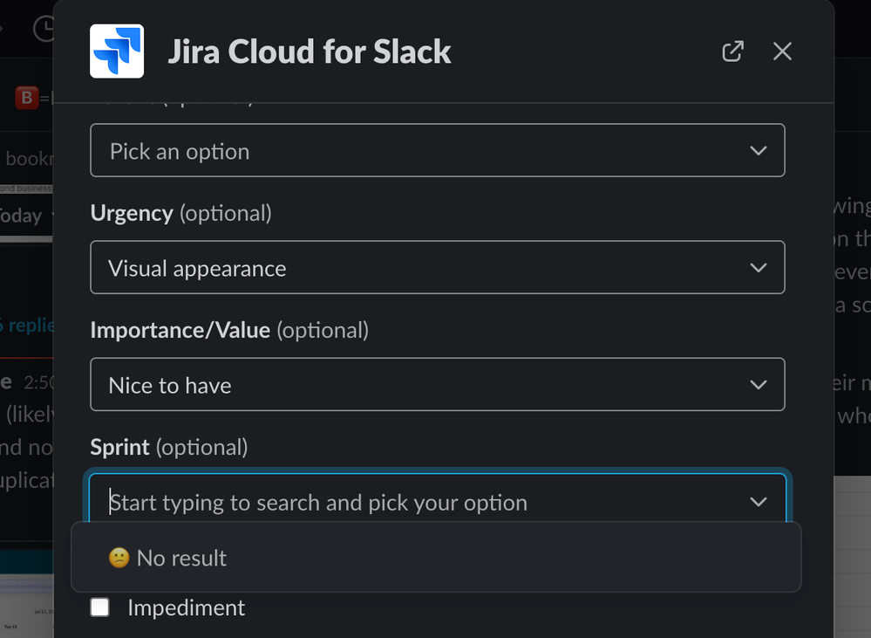Open the Urgency dropdown showing Visual appearance
Screen dimensions: 871x638
pyautogui.click(x=437, y=268)
